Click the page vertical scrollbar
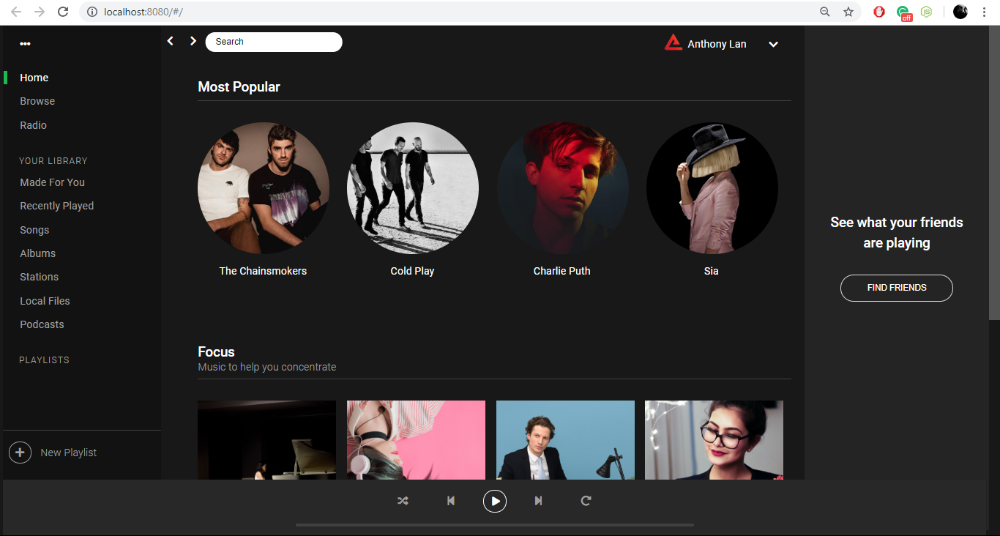1000x536 pixels. tap(994, 172)
